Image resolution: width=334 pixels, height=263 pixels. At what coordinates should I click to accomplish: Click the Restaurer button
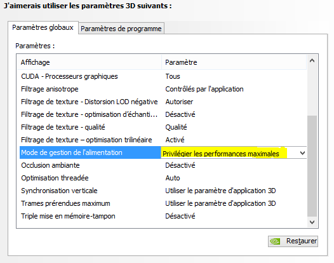(293, 241)
